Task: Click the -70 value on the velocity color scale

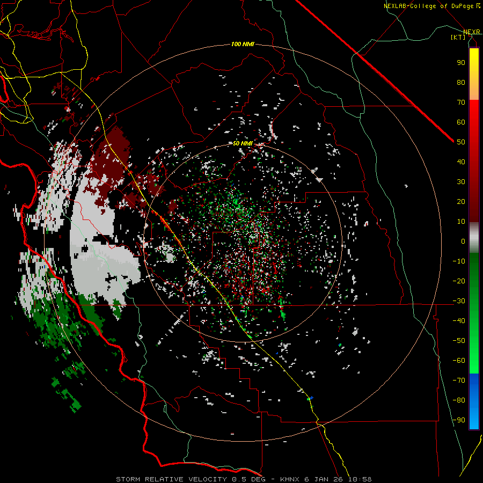Action: 459,380
